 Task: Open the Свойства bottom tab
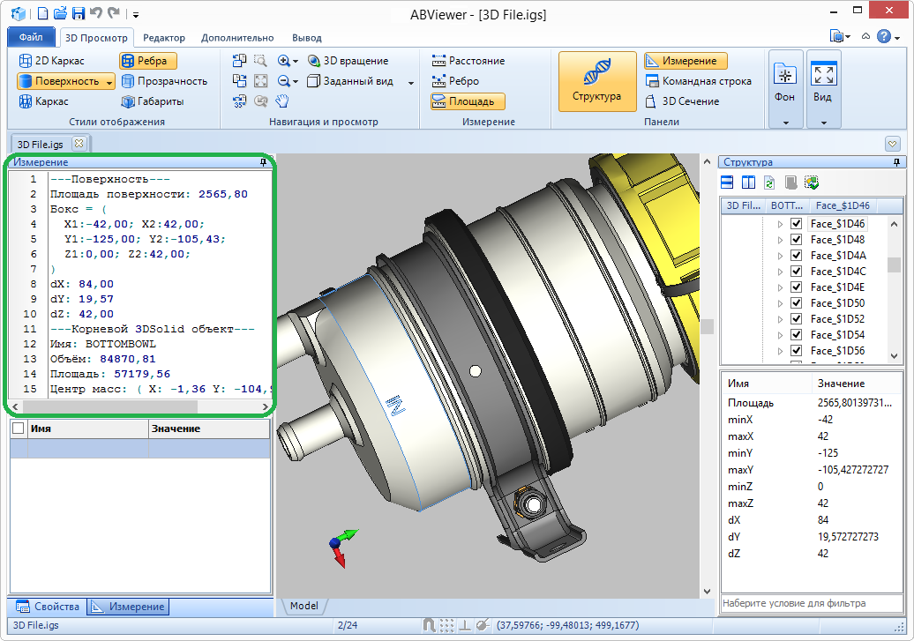click(x=49, y=607)
